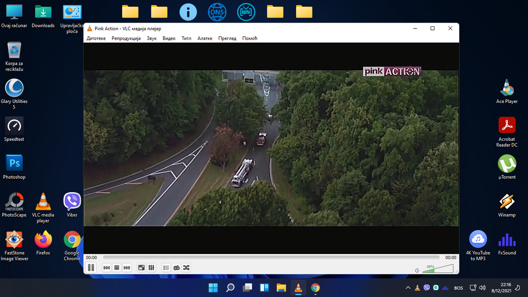Open the Титл menu
528x297 pixels.
186,38
